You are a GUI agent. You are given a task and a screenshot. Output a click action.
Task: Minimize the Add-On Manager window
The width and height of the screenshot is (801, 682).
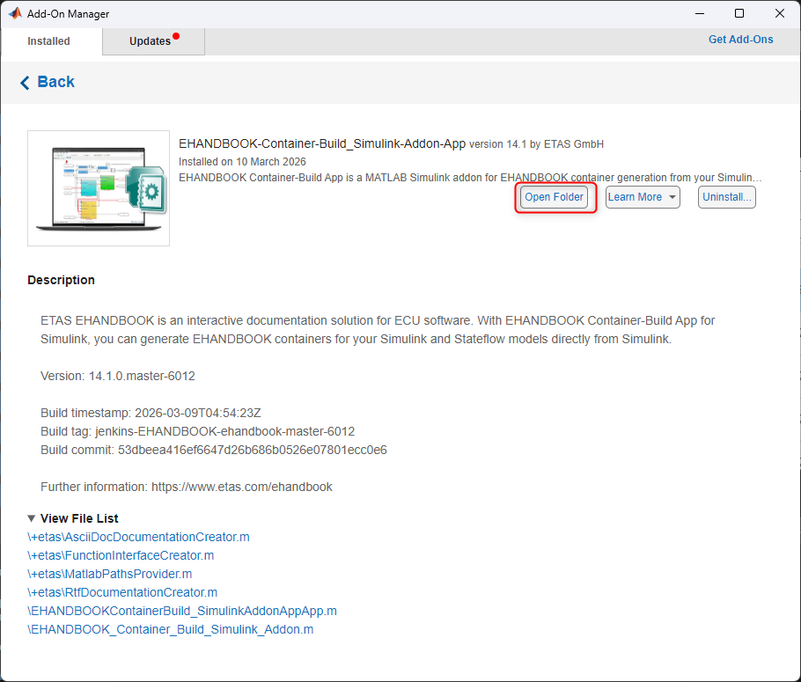700,13
